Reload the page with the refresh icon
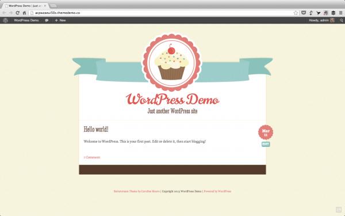Screen dimensions: 345x216 click(18, 13)
